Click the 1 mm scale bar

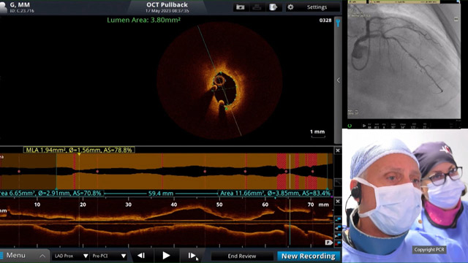pos(317,133)
